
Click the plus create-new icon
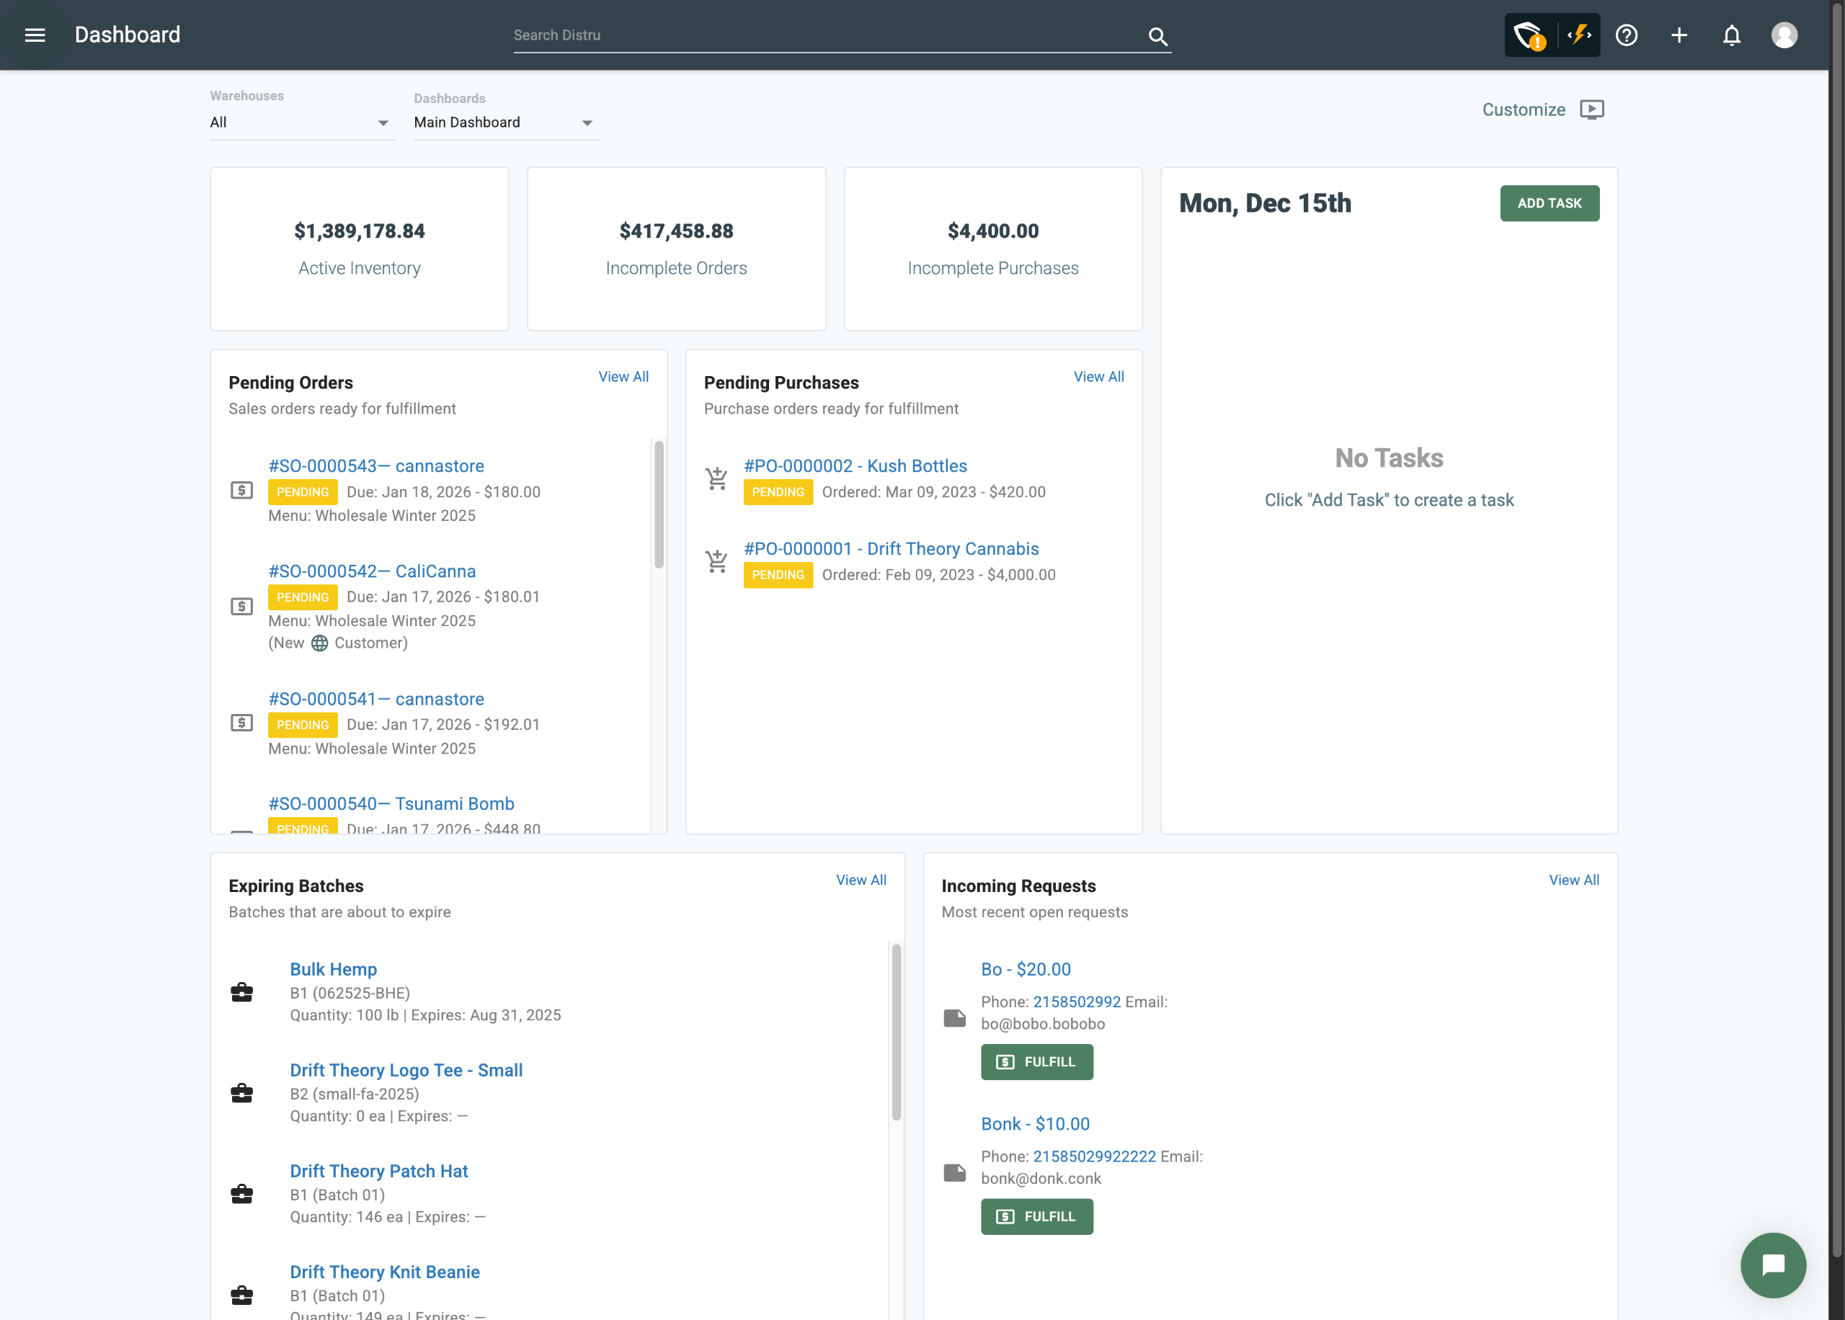[x=1679, y=35]
